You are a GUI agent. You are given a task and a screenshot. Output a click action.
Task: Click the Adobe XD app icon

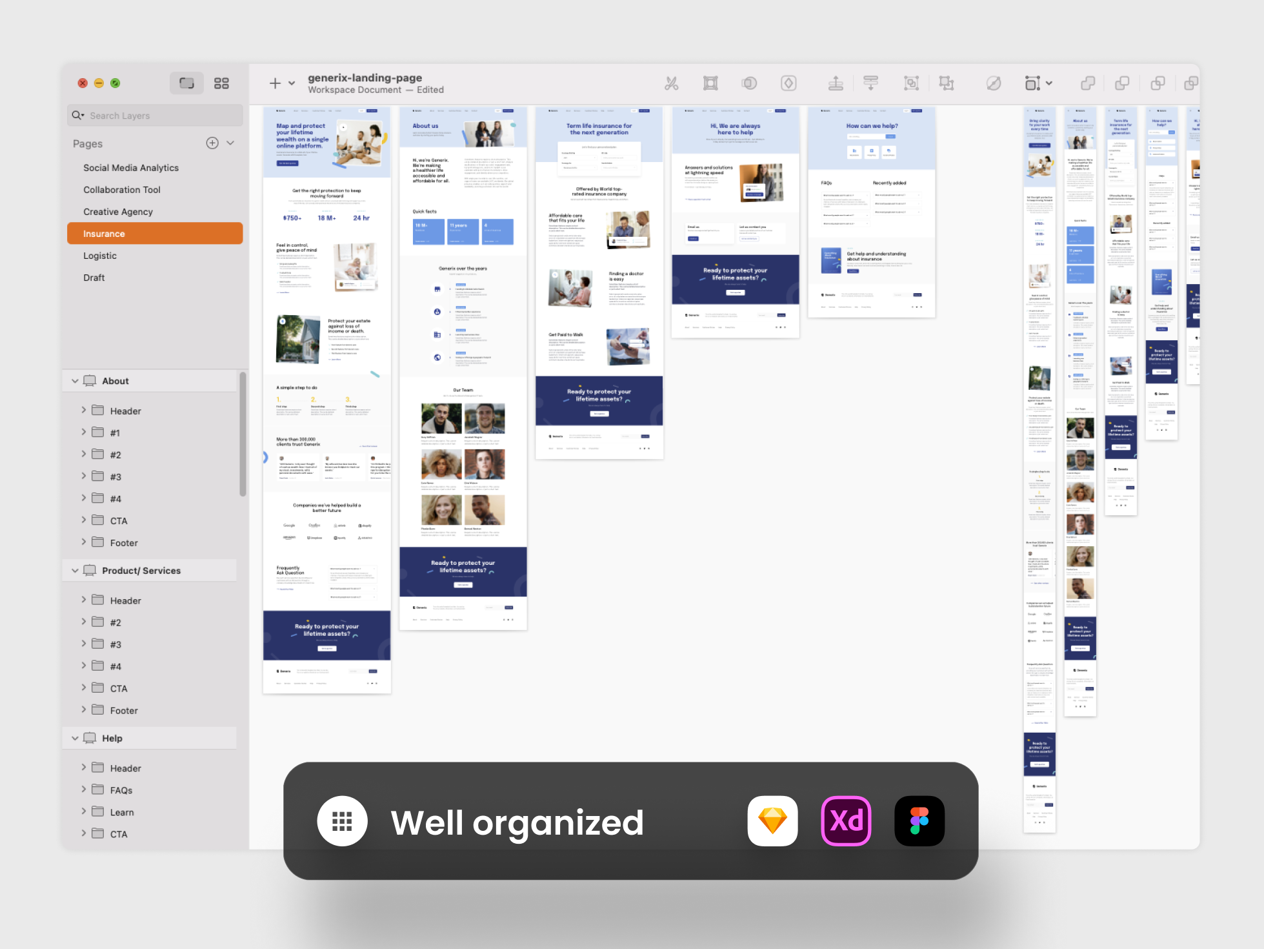click(x=846, y=821)
